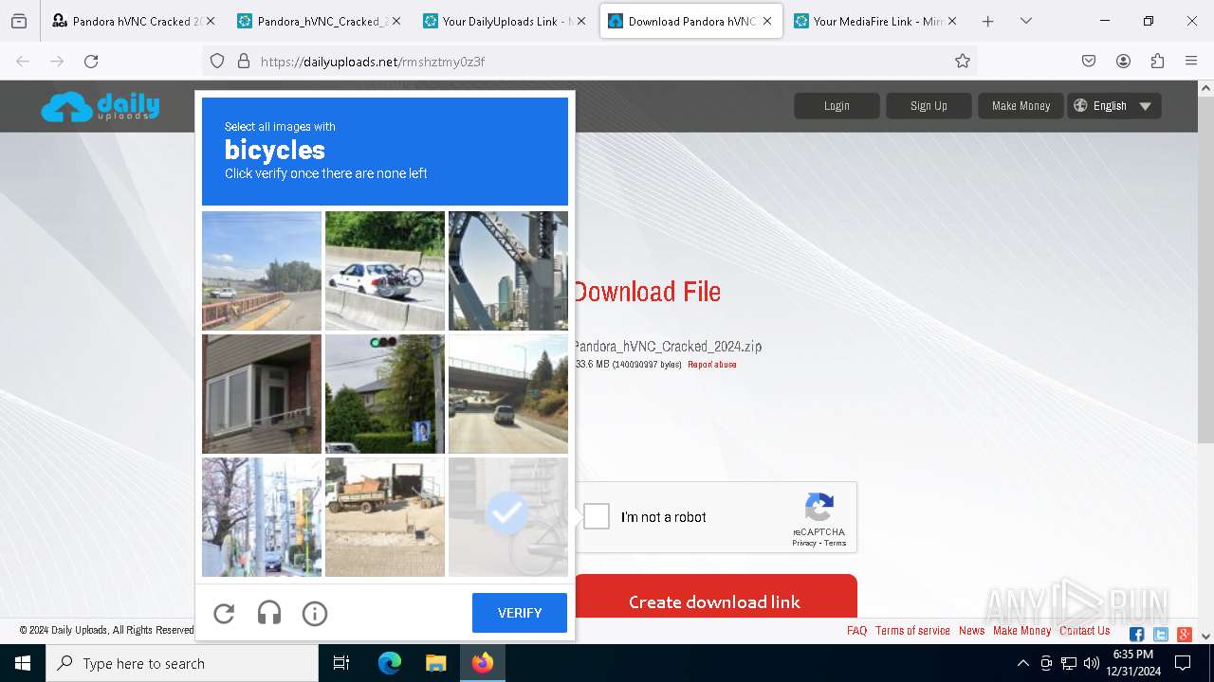Open the Contact Us footer link

[1084, 631]
